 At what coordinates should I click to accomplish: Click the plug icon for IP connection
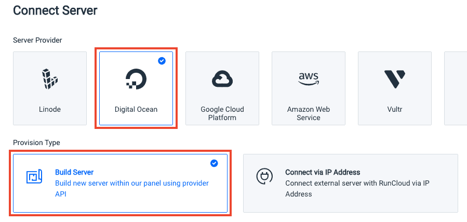264,176
